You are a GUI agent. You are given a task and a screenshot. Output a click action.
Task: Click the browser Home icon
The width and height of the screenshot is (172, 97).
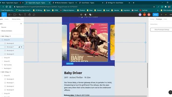tap(10, 7)
